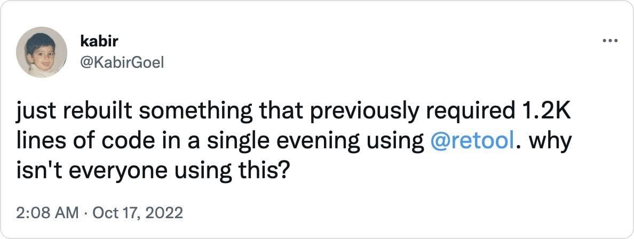Open the three-dot more options menu

coord(609,41)
